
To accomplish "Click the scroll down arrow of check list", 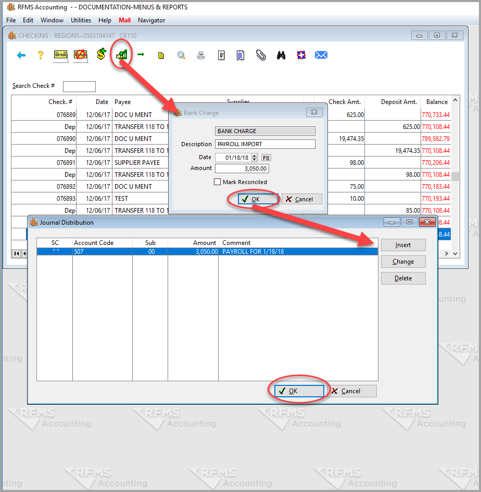I will click(x=455, y=253).
